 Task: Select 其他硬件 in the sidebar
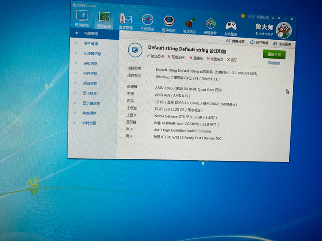click(89, 113)
